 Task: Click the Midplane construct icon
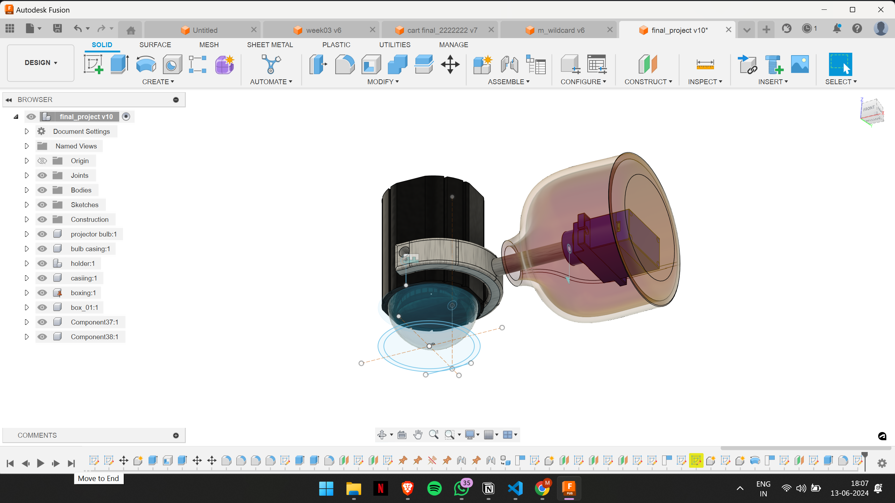point(648,64)
